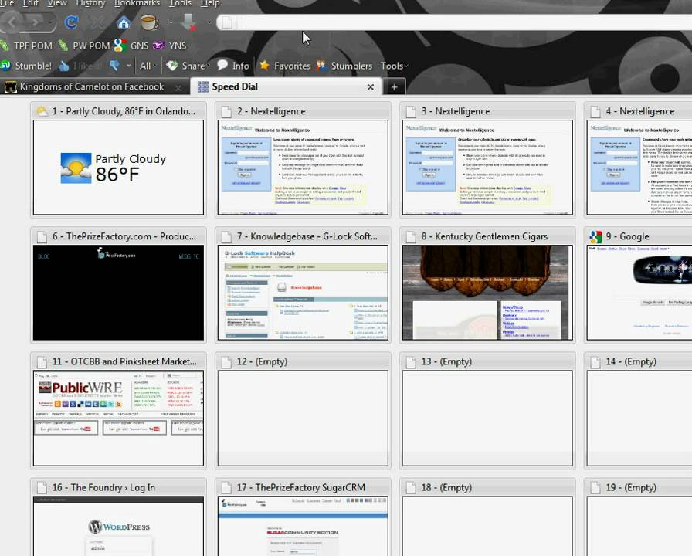Click the empty dial 19 slot
Image resolution: width=692 pixels, height=556 pixels.
point(639,526)
